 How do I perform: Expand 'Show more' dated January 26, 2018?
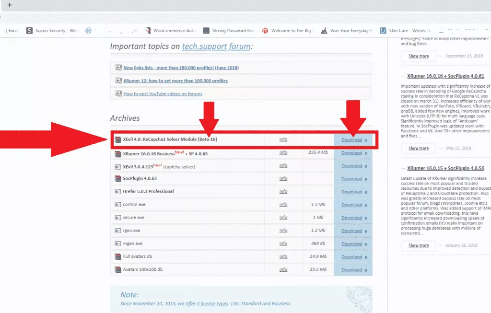418,245
